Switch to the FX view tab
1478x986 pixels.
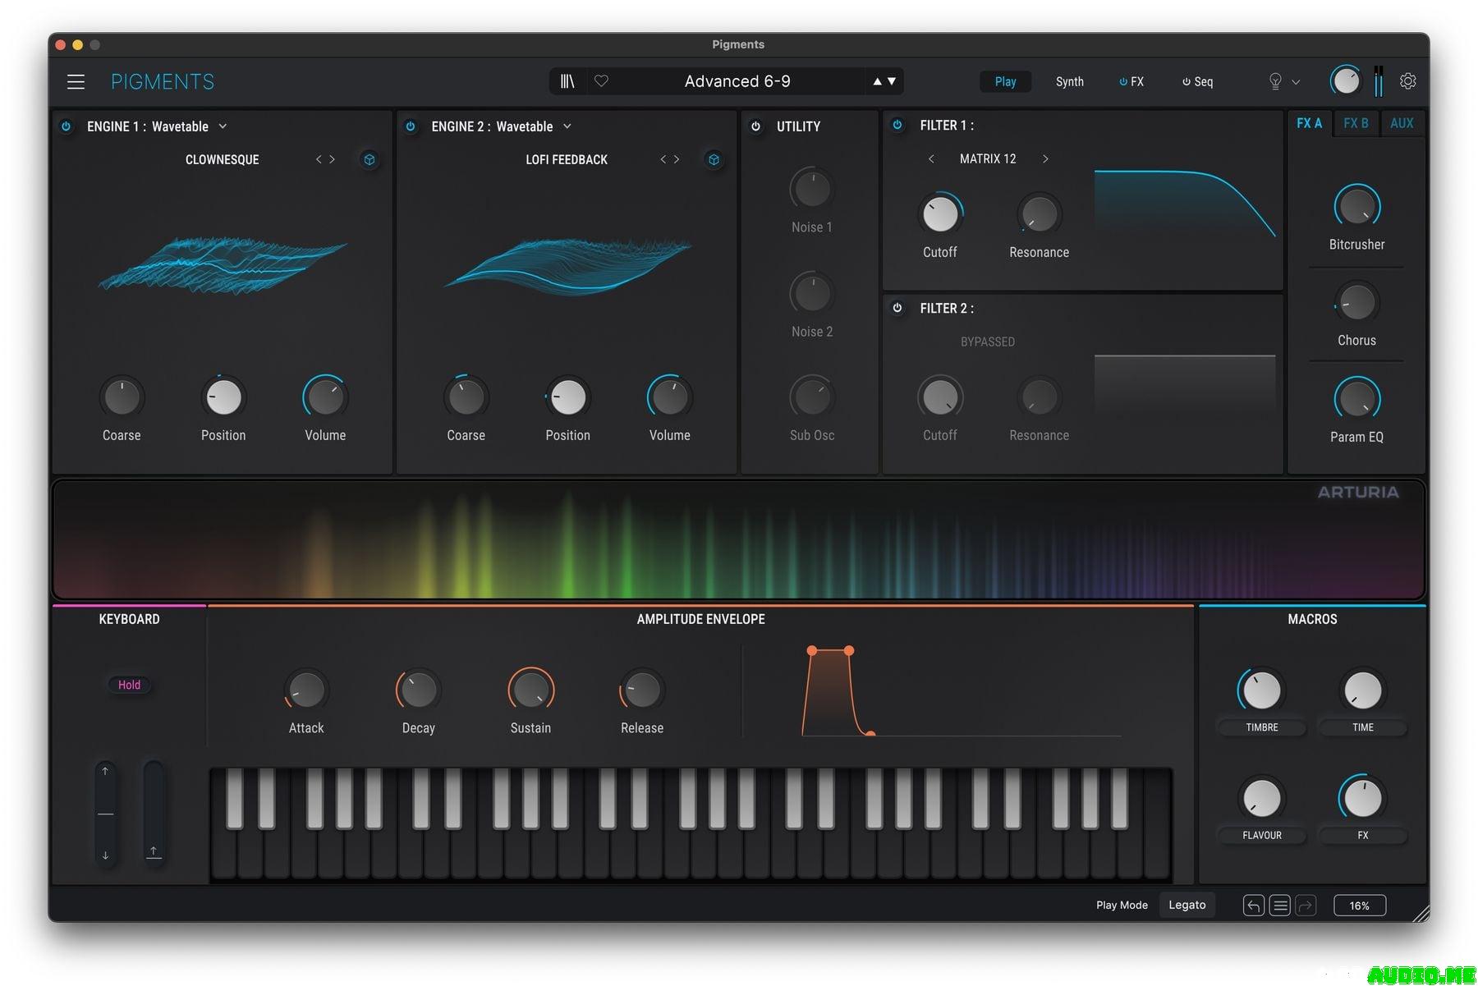coord(1131,81)
